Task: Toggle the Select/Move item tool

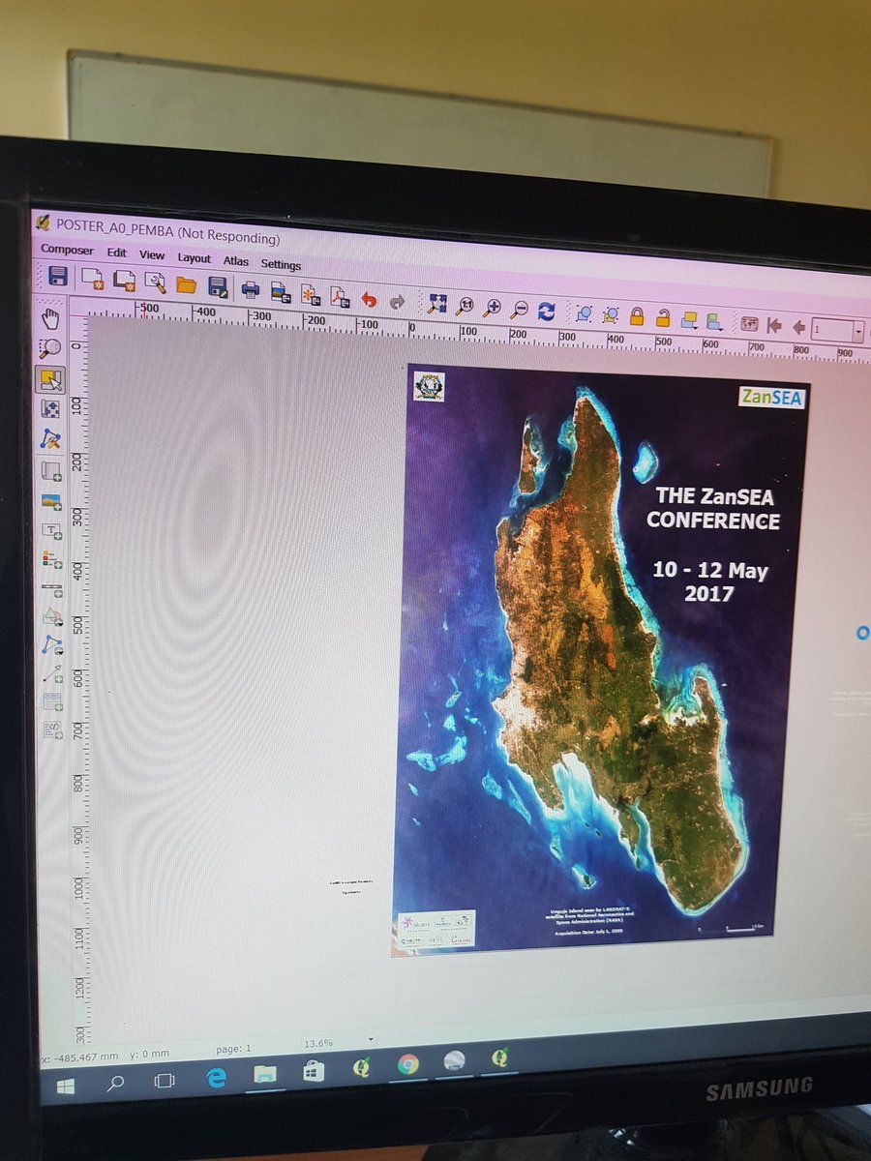Action: point(50,378)
